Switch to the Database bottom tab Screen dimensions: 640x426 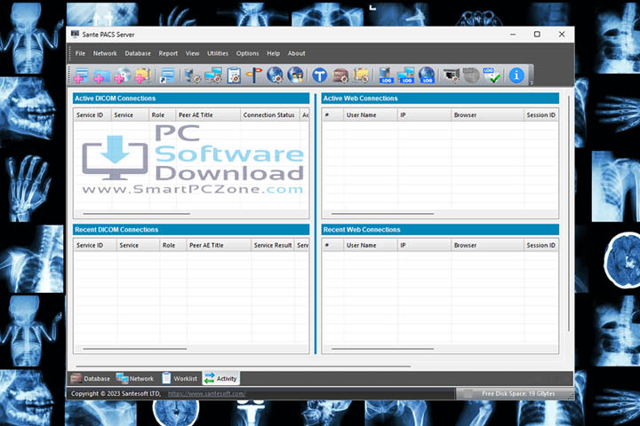pyautogui.click(x=90, y=379)
